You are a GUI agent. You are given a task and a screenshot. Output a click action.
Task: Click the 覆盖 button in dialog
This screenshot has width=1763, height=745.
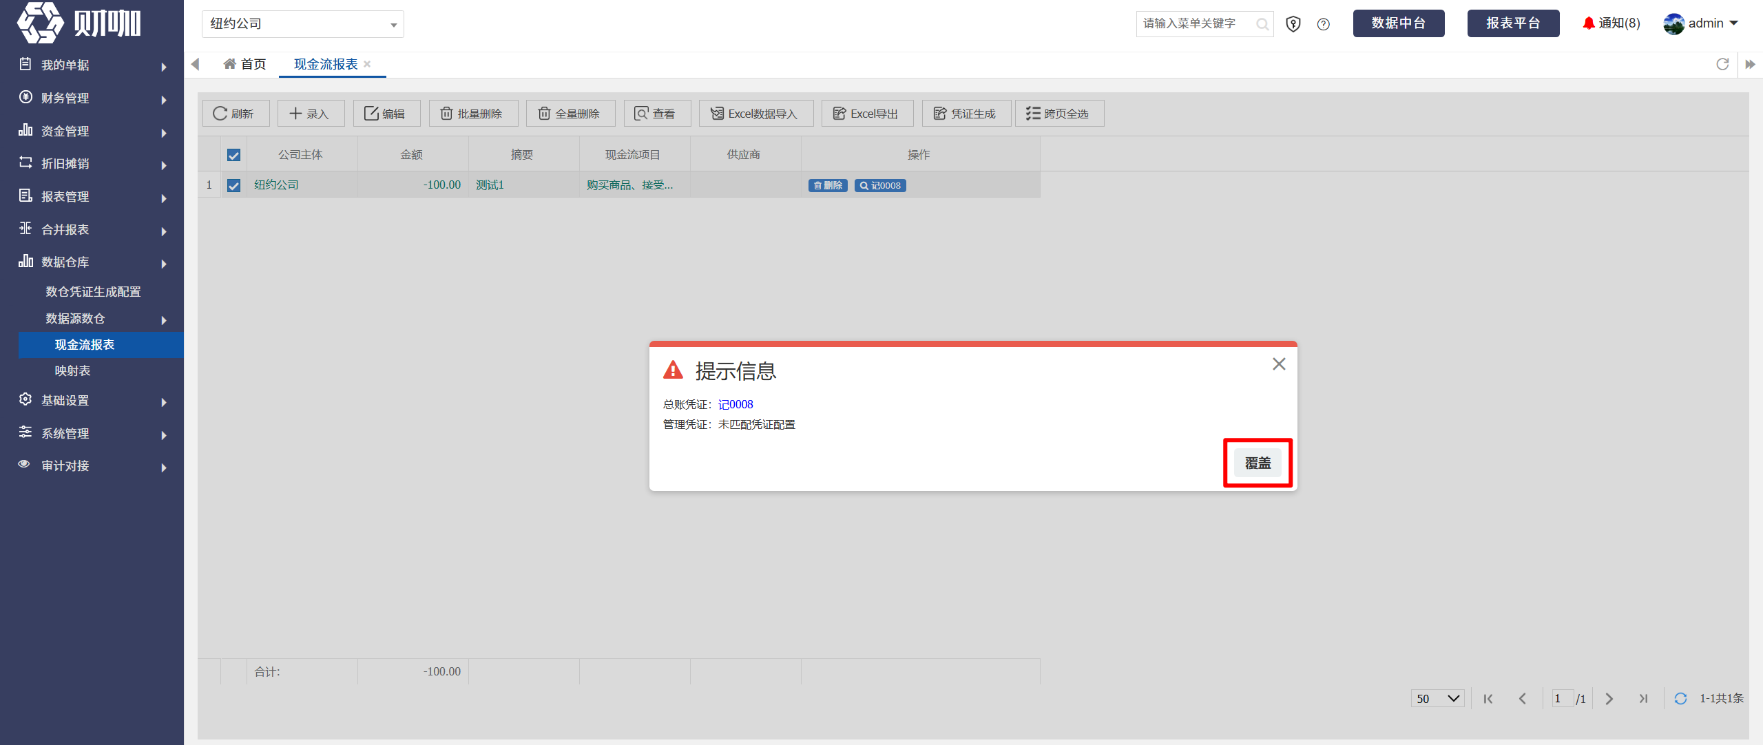click(x=1258, y=463)
